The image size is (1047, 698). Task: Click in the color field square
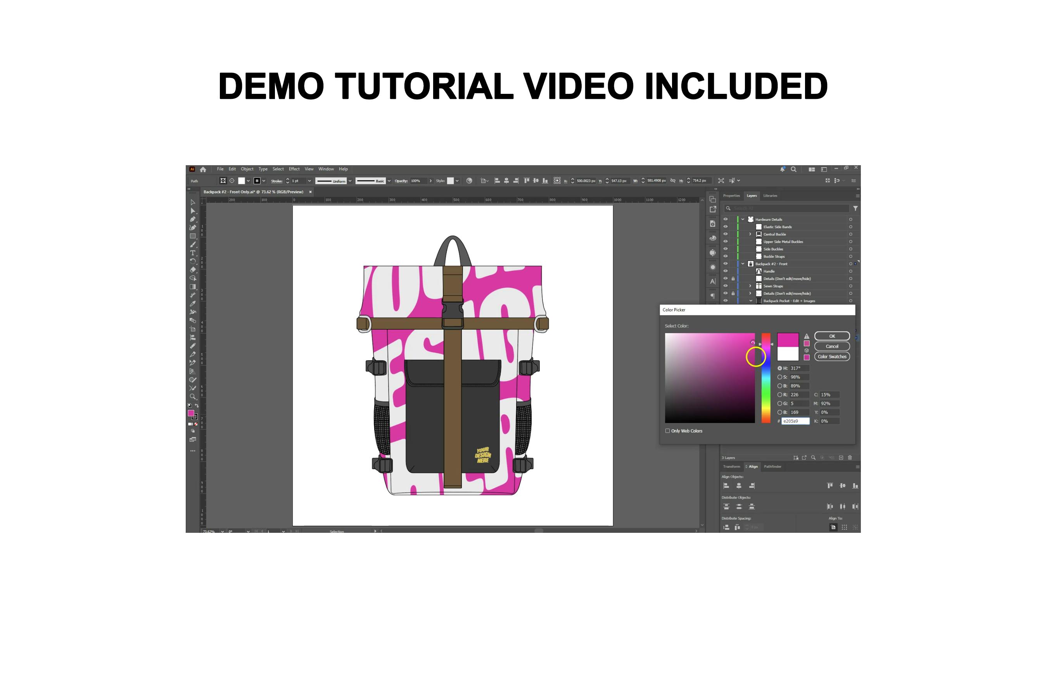point(710,378)
